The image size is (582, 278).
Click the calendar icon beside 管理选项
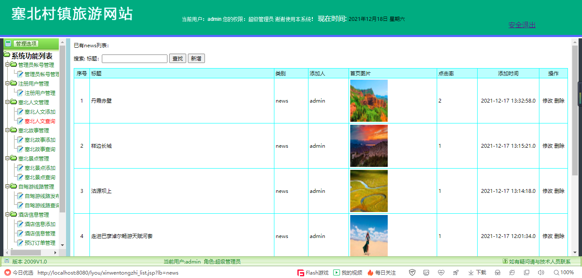(x=8, y=43)
